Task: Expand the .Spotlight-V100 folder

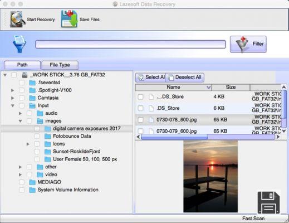Action: coord(12,90)
